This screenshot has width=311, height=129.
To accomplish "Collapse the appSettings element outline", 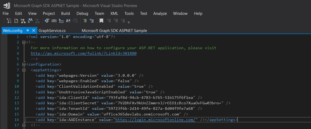I will pos(24,70).
